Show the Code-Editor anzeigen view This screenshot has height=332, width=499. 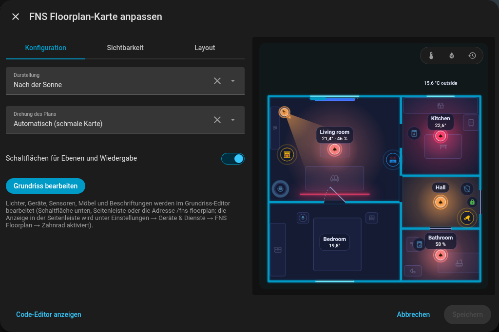pos(48,314)
